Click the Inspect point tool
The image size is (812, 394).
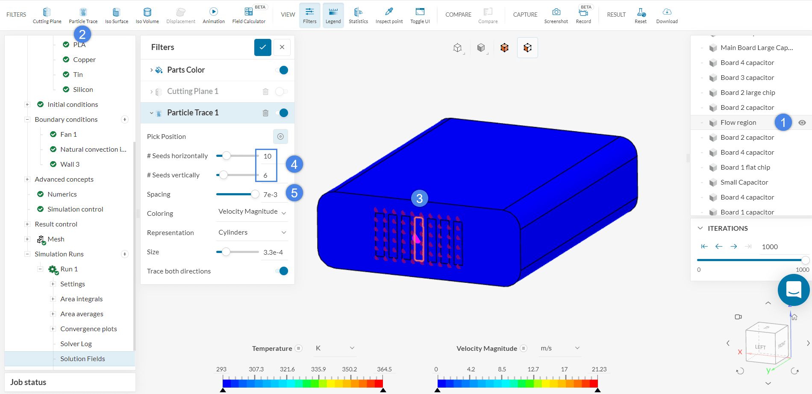coord(389,15)
